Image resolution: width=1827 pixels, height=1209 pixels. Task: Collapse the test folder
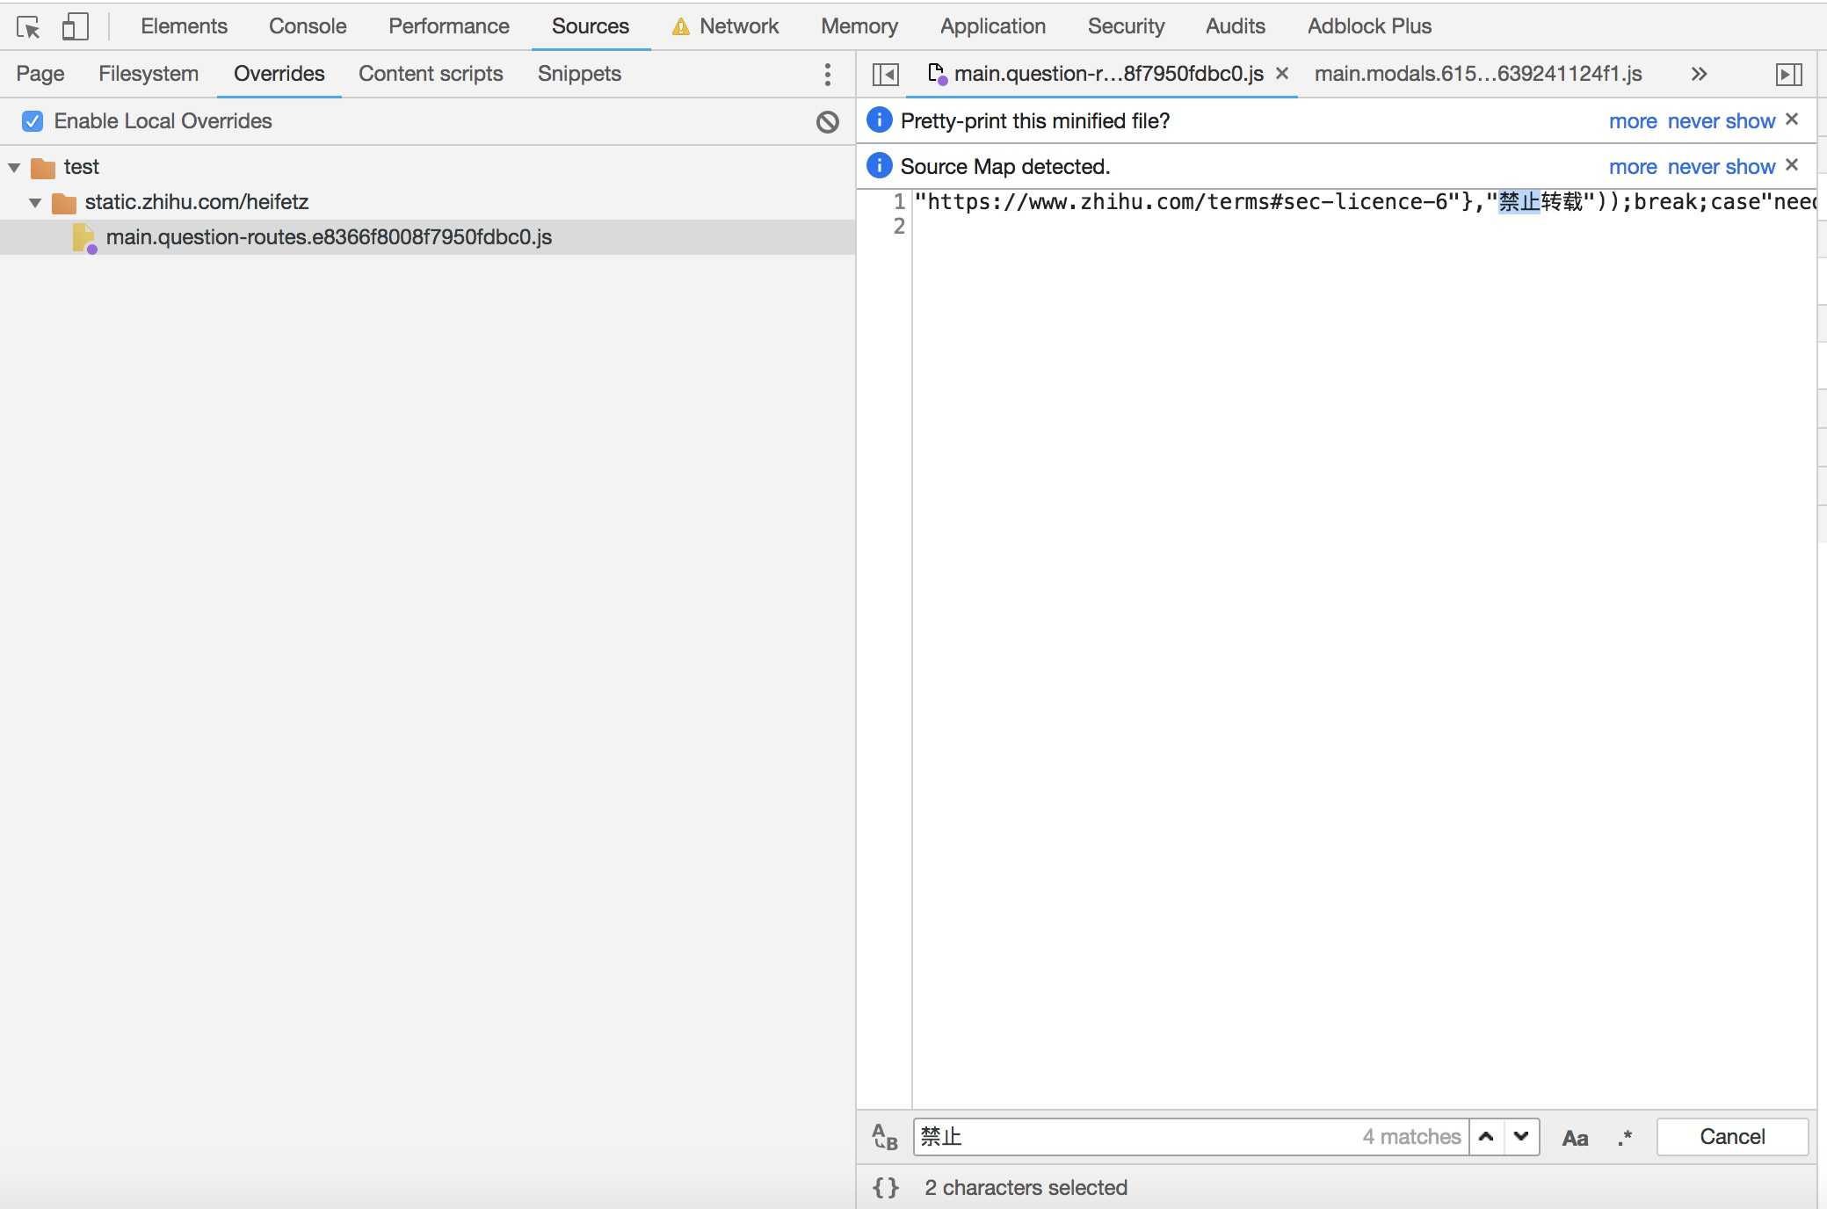(x=14, y=167)
